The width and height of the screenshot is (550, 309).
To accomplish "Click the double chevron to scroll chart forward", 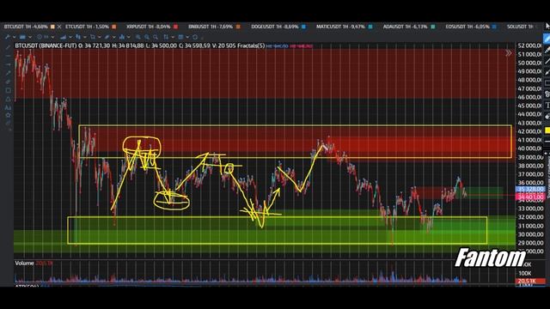I will (509, 53).
